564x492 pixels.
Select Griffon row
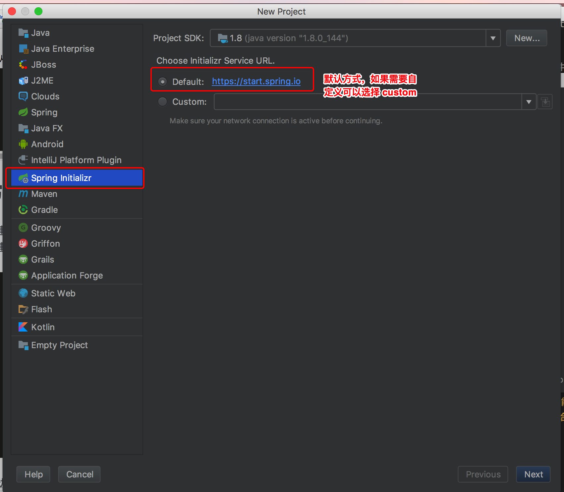tap(77, 244)
